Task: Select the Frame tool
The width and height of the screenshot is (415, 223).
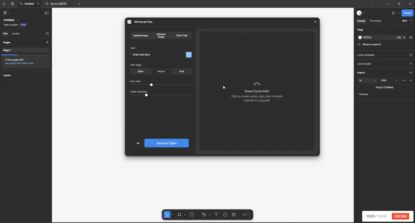Action: tap(179, 214)
